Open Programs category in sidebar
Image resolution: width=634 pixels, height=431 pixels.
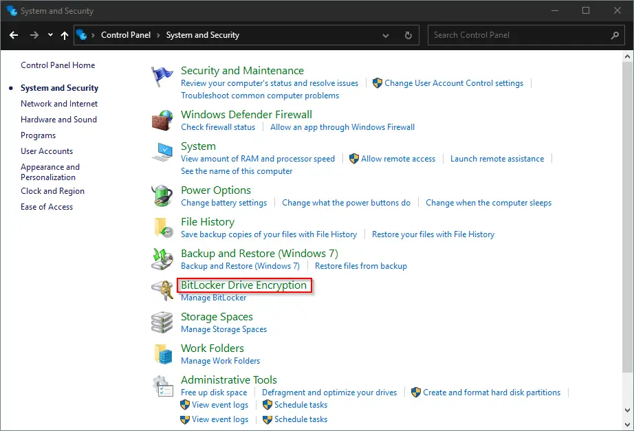point(38,135)
